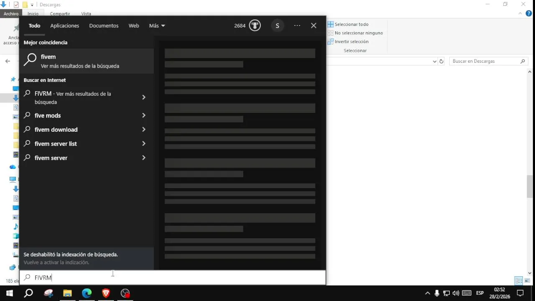This screenshot has height=301, width=535.
Task: Open the search panel three-dots options
Action: (x=297, y=26)
